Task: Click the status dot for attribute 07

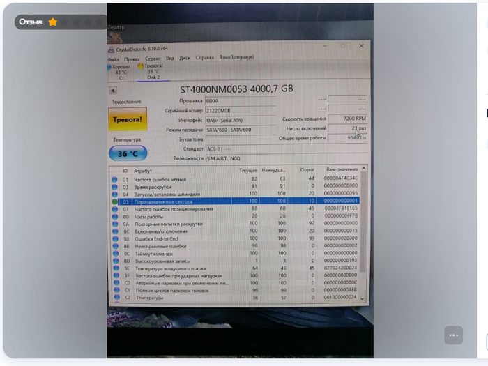Action: (115, 209)
